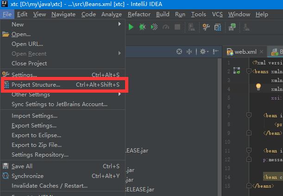
Task: Start Debug with the bug icon
Action: (x=142, y=27)
